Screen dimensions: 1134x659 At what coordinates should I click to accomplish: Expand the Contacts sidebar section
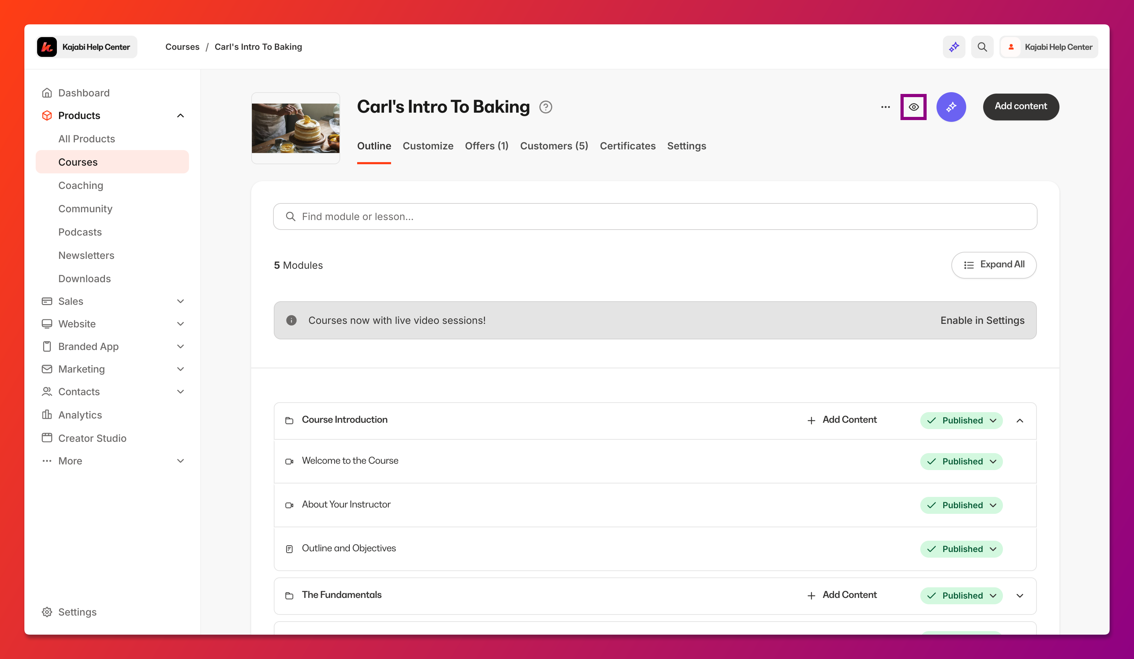tap(181, 391)
